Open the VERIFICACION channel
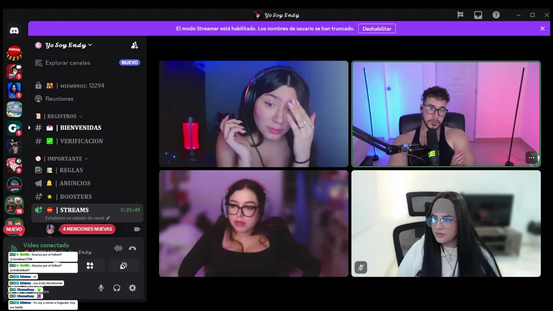 87,141
